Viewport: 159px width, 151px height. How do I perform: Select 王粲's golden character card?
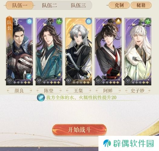pos(78,52)
